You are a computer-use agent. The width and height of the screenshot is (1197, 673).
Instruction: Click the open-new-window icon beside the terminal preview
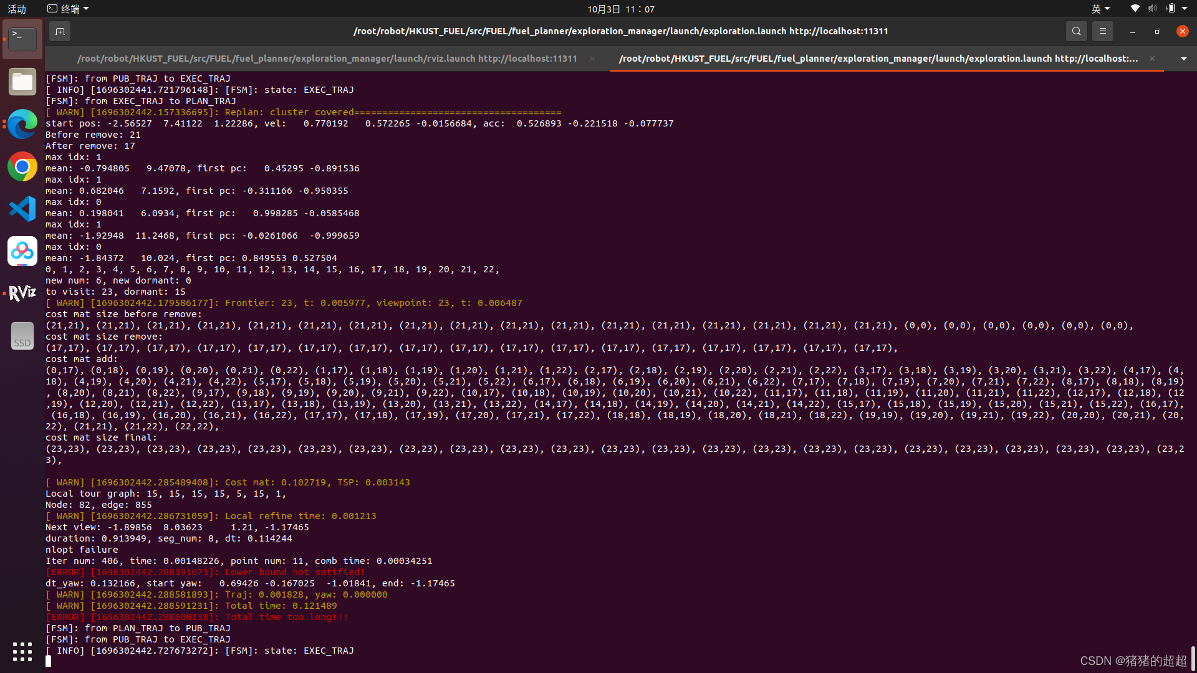[x=59, y=31]
